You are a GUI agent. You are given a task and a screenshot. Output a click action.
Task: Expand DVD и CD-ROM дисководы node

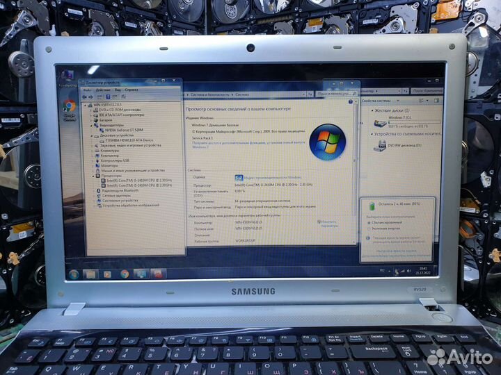pyautogui.click(x=90, y=110)
